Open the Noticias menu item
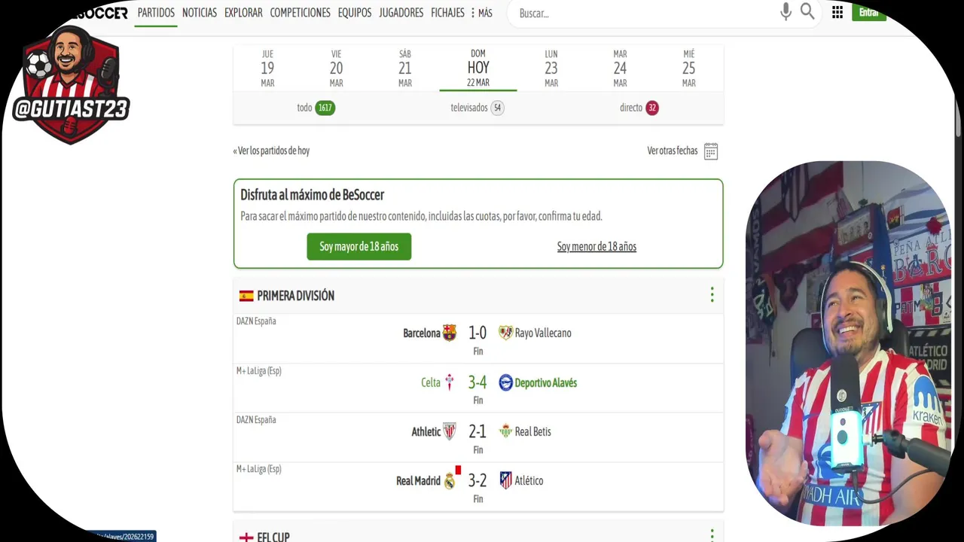 (200, 13)
